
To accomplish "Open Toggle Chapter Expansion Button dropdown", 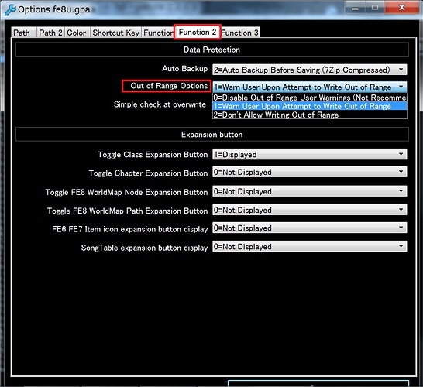I will (310, 172).
